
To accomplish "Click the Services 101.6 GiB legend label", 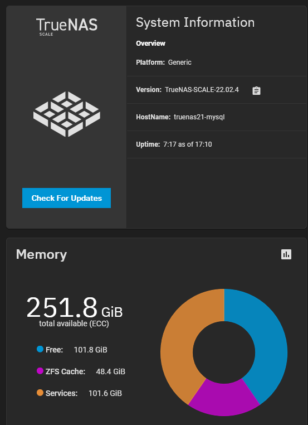I will [x=84, y=393].
